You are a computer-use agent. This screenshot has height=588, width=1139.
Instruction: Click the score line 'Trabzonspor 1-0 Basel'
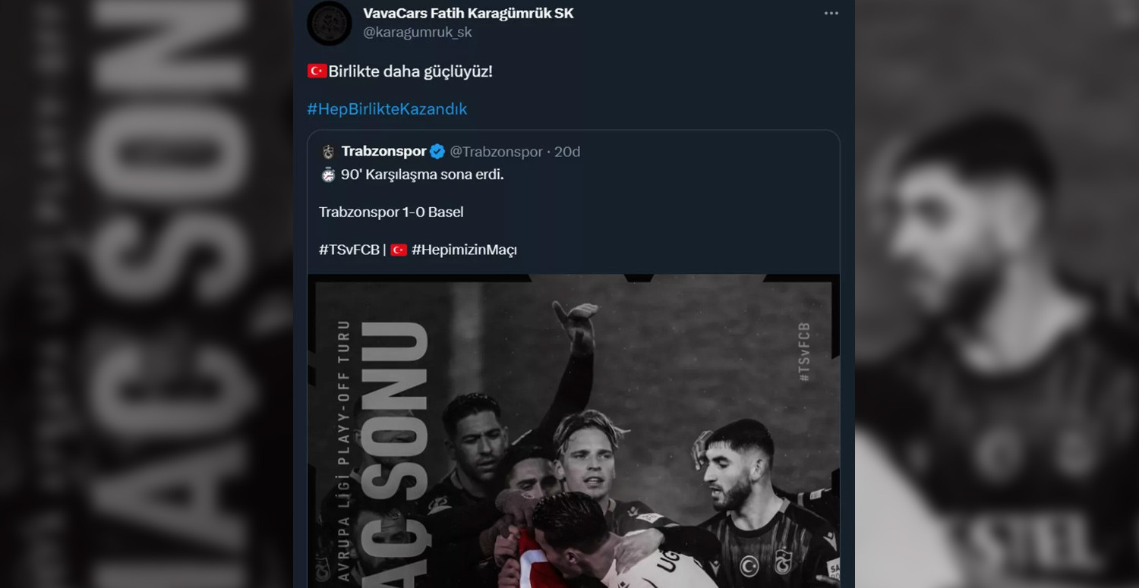coord(391,212)
